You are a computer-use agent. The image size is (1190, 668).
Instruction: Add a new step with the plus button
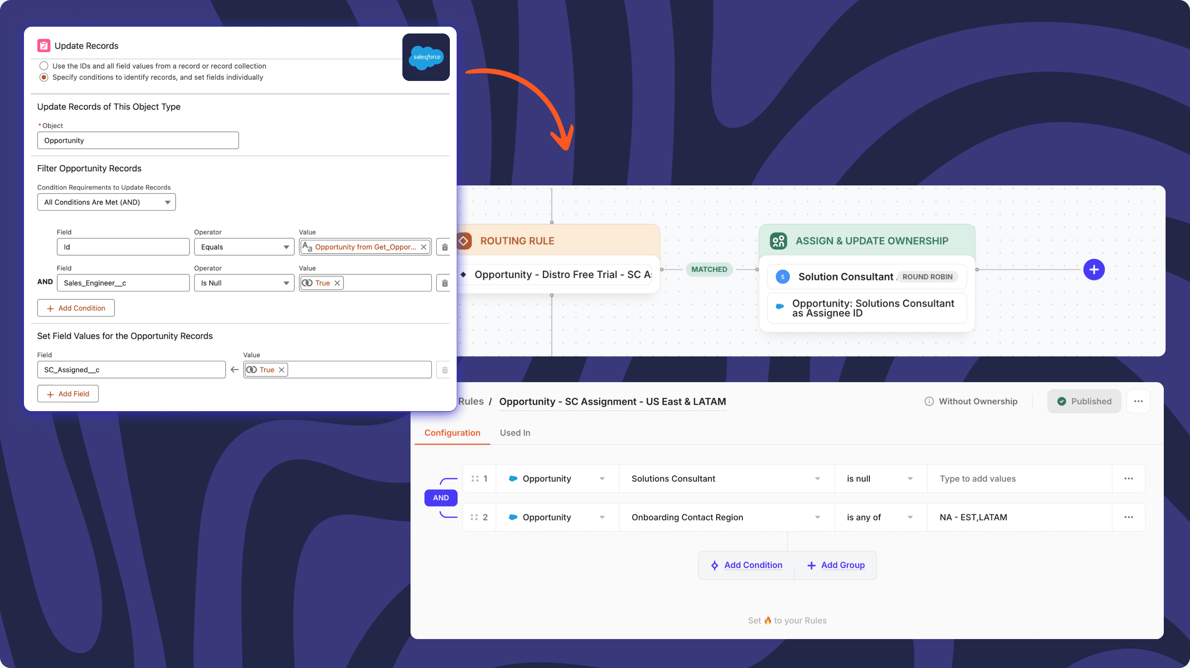pos(1094,269)
